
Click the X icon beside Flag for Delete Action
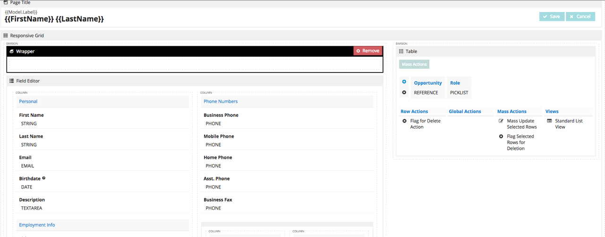404,121
